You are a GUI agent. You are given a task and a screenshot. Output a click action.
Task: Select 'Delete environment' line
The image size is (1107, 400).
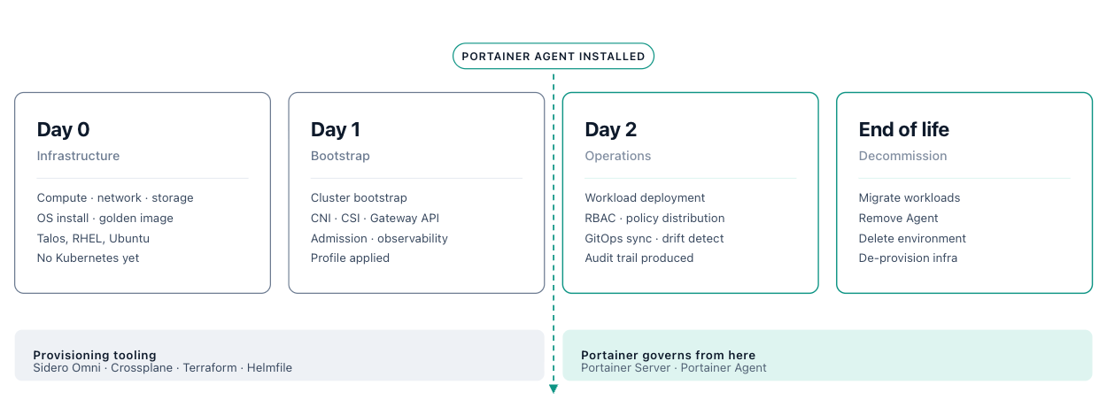pyautogui.click(x=912, y=238)
